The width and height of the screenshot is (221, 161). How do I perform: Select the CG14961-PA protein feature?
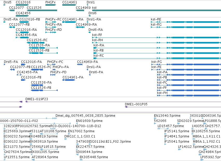(x=69, y=80)
